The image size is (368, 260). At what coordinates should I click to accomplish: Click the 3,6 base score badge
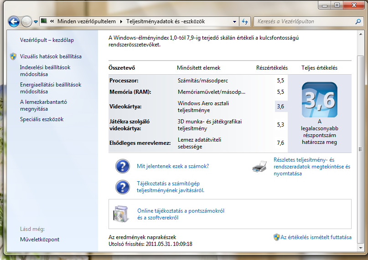pyautogui.click(x=319, y=100)
